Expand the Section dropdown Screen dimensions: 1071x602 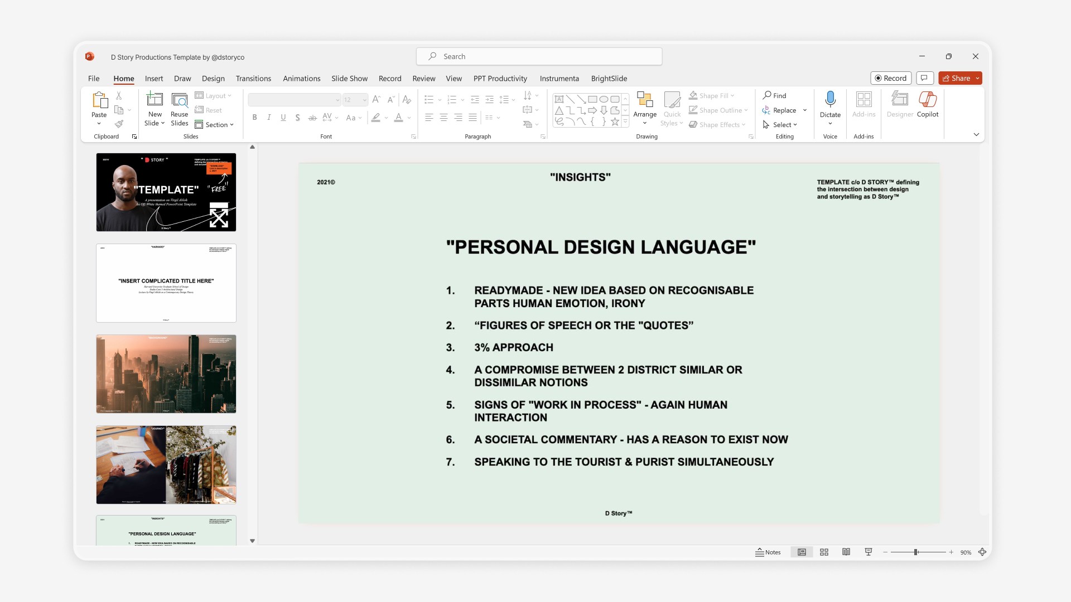click(x=215, y=125)
